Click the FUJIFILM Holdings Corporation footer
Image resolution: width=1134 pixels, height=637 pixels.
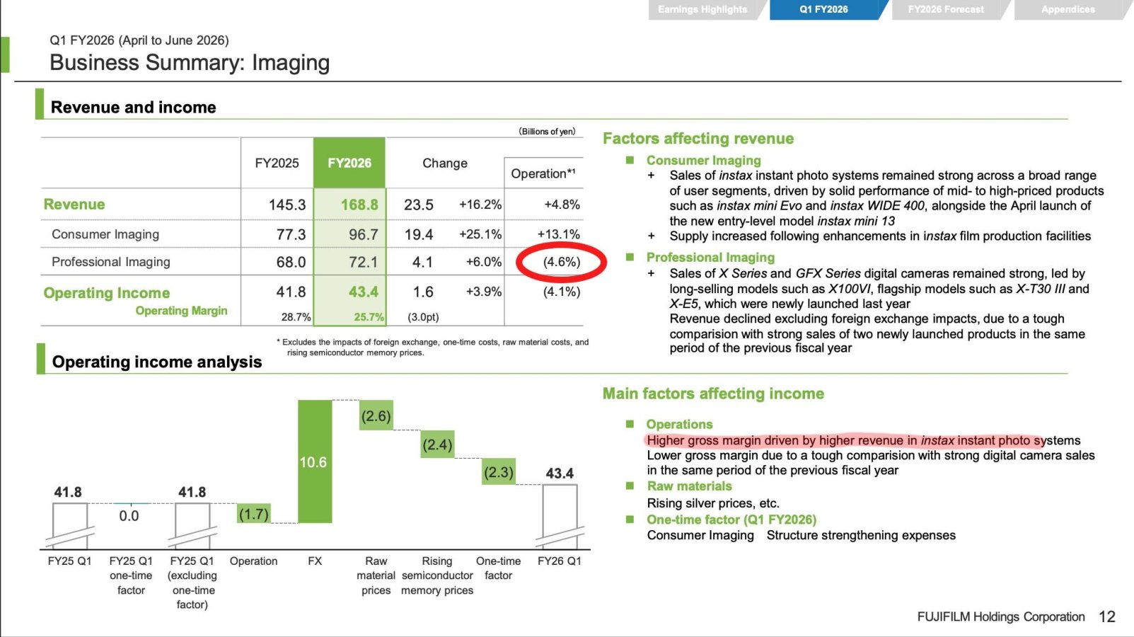point(1001,616)
